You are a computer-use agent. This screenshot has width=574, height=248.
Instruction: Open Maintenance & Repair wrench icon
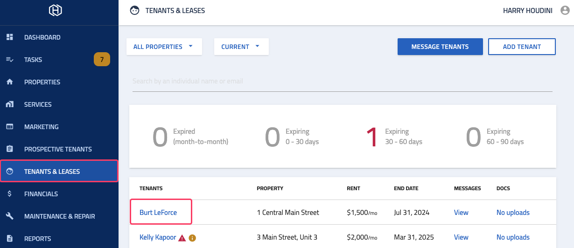[x=9, y=216]
